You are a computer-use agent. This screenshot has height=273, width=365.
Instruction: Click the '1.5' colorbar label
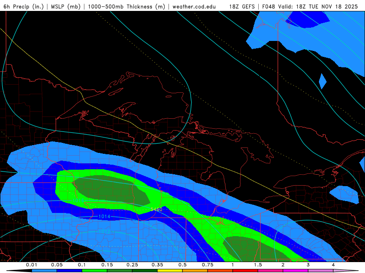[258, 265]
